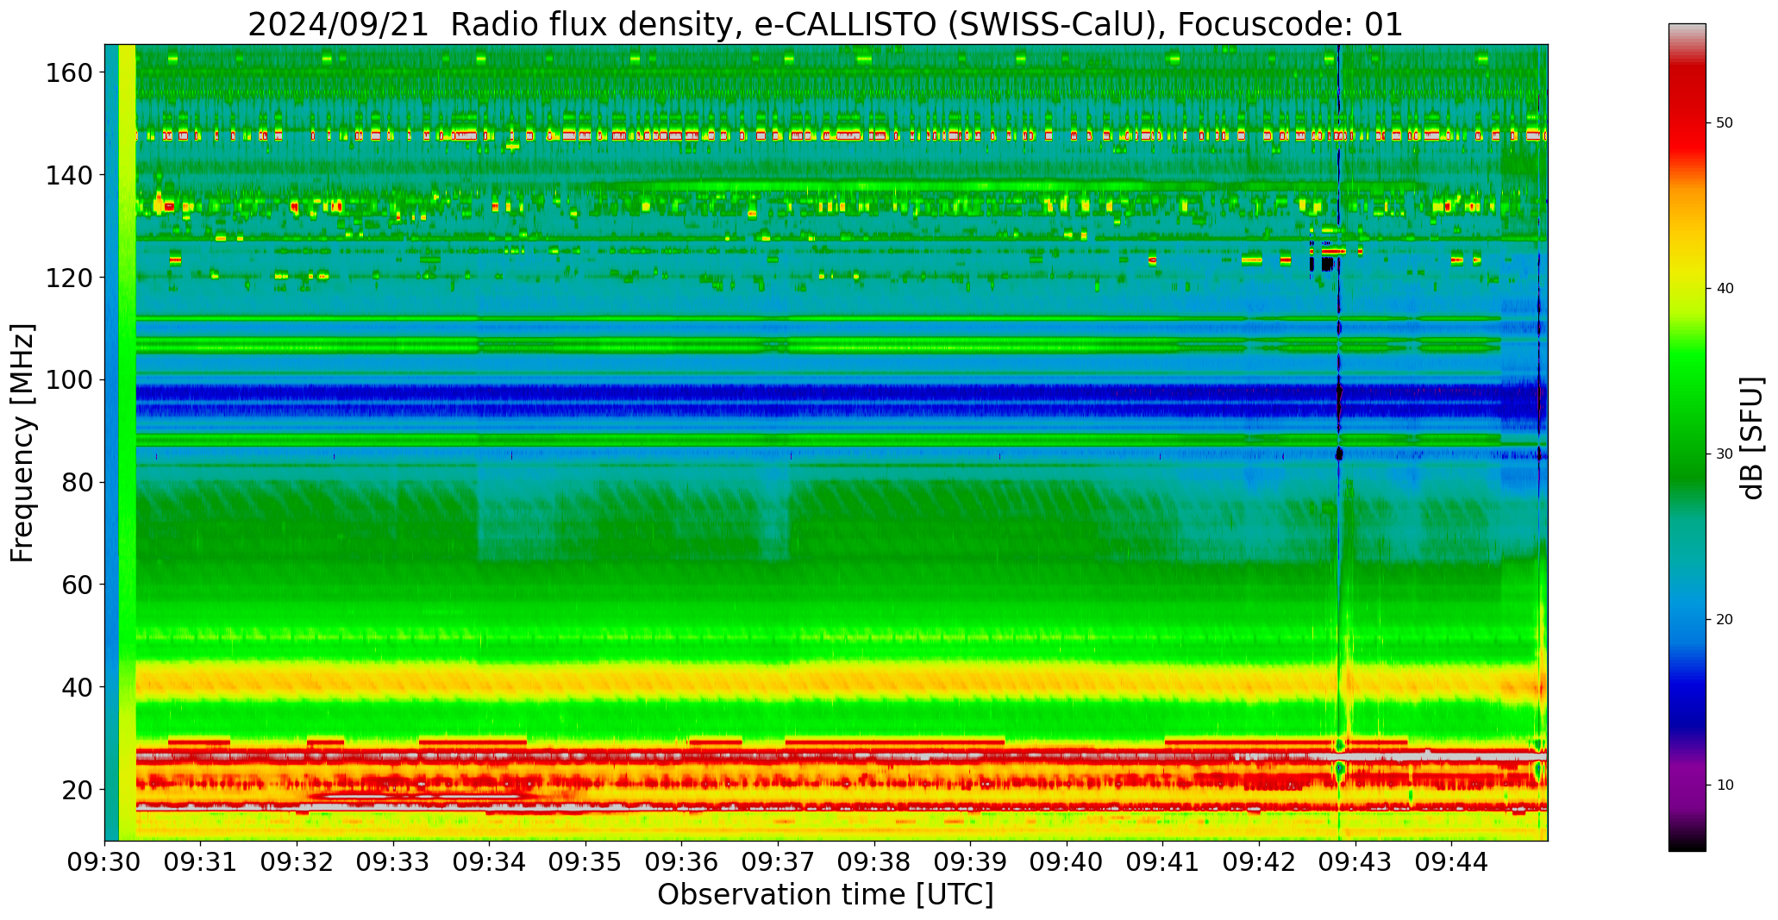Click the plot title with date 2024/09/21

(825, 24)
